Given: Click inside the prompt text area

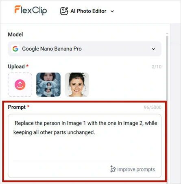Looking at the screenshot, I should [85, 146].
